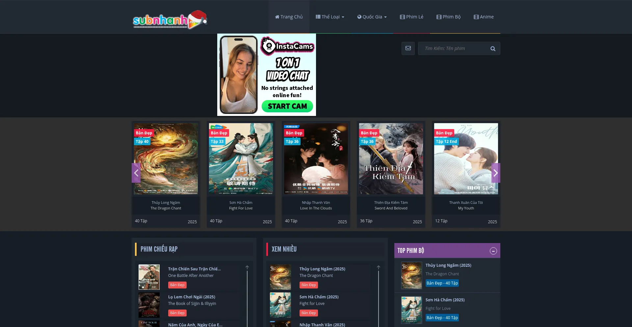Select the Phim Bộ menu item
632x327 pixels.
point(448,17)
